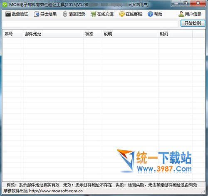Screen dimensions: 208x196
Task: Focus the email address input field
Action: tap(90, 23)
